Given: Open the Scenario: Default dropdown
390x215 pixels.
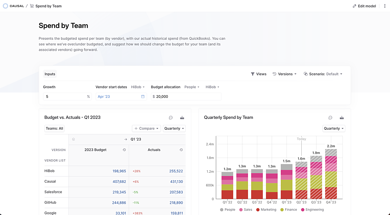Looking at the screenshot, I should [323, 74].
